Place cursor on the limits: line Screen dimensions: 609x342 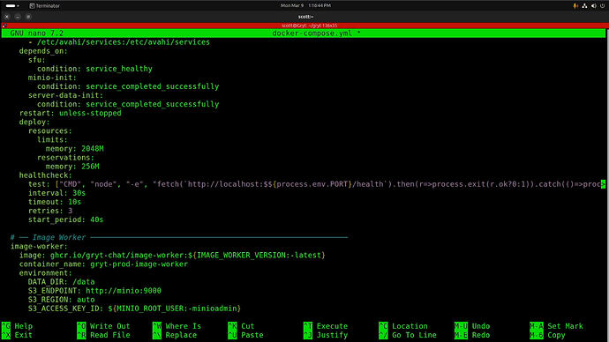tap(52, 140)
